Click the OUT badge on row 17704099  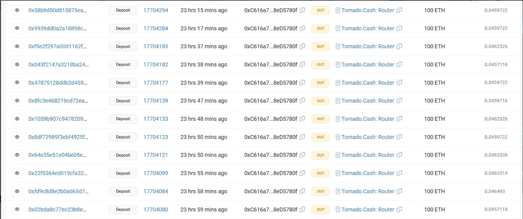[x=320, y=173]
